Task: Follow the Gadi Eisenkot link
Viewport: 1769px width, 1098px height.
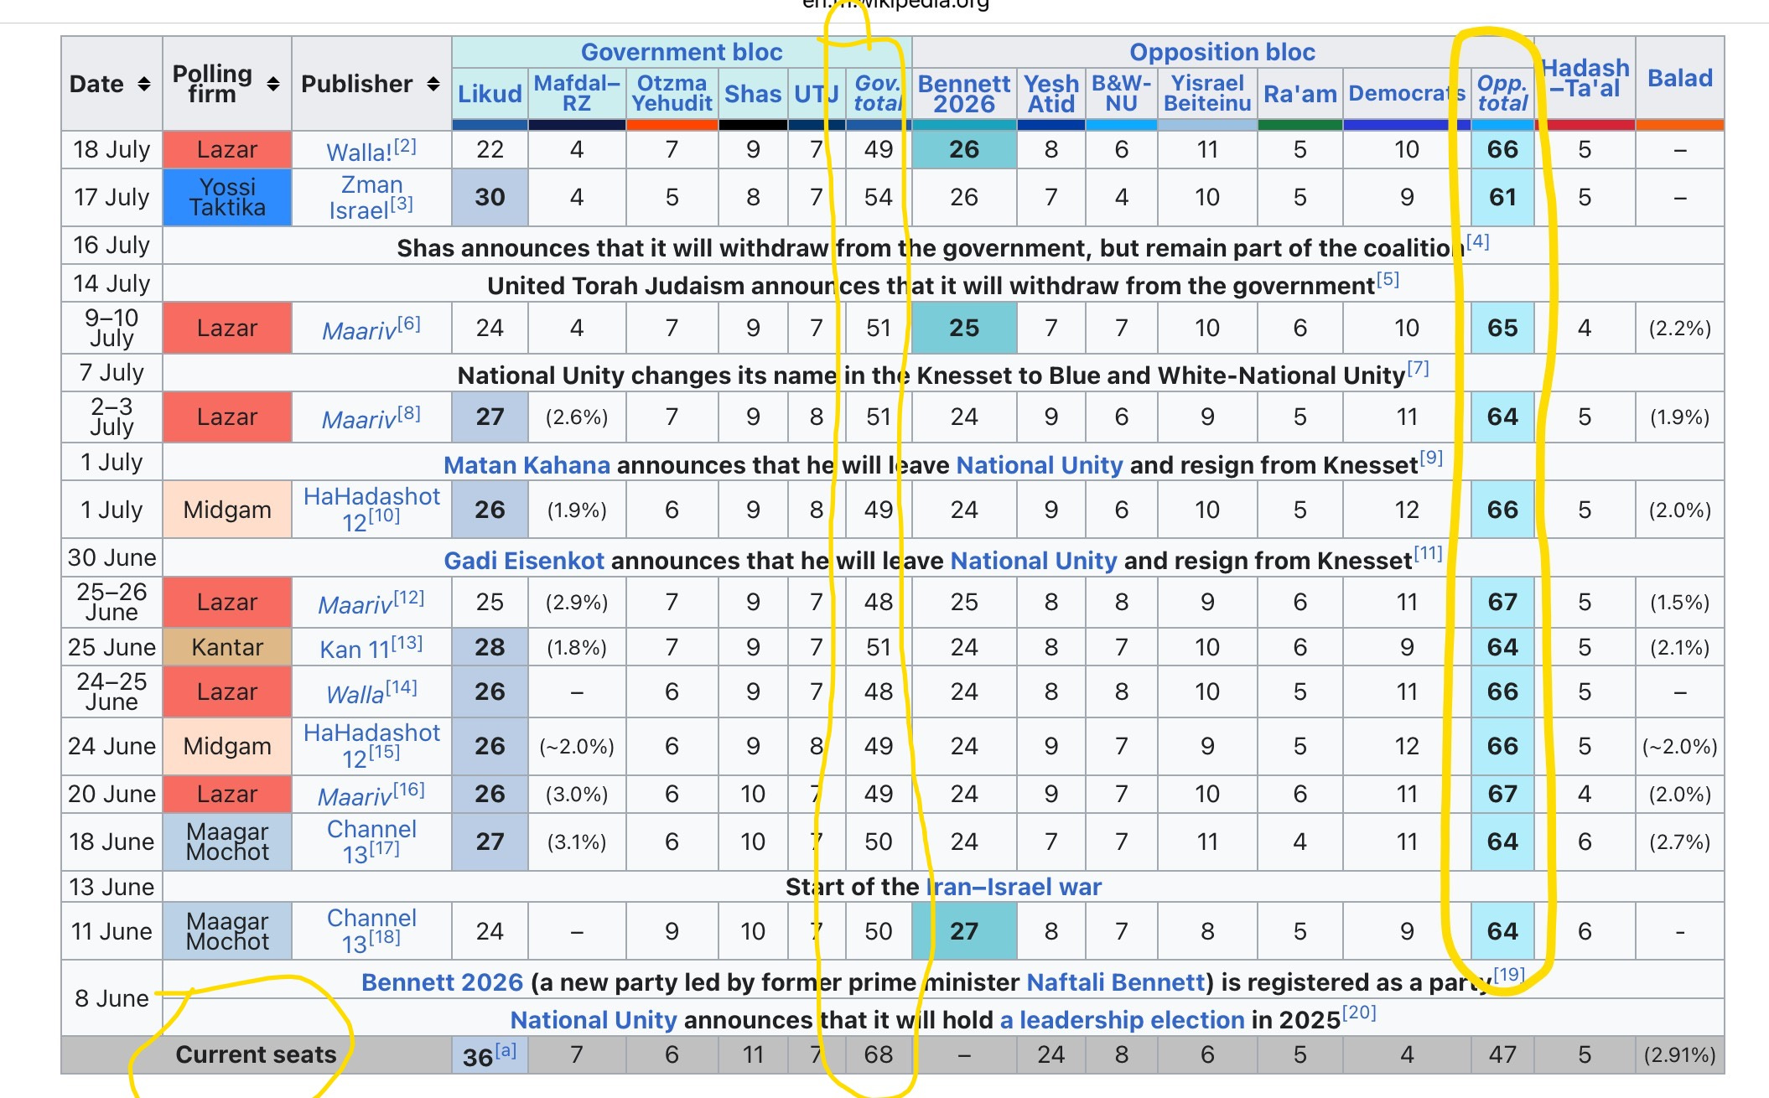Action: pyautogui.click(x=524, y=561)
